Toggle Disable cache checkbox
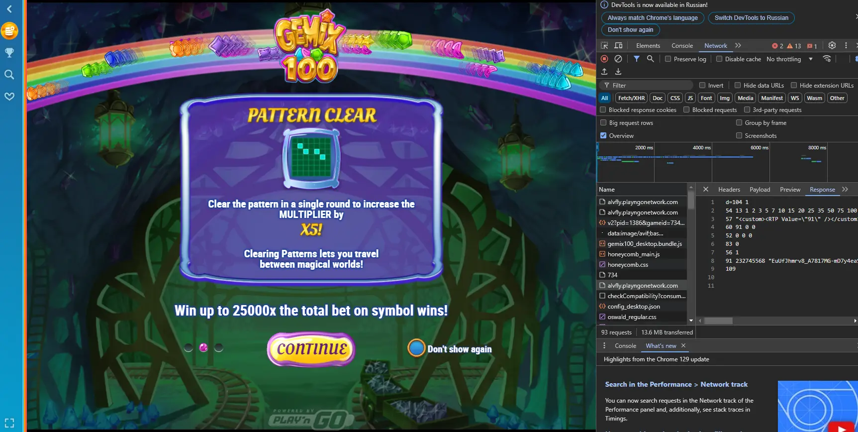Image resolution: width=858 pixels, height=432 pixels. tap(719, 59)
